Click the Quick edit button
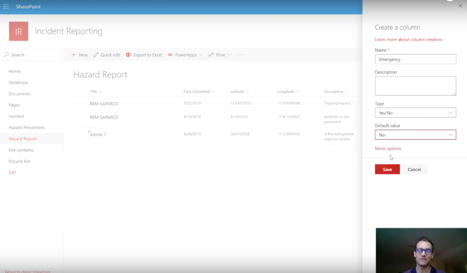This screenshot has width=467, height=273. click(x=107, y=55)
